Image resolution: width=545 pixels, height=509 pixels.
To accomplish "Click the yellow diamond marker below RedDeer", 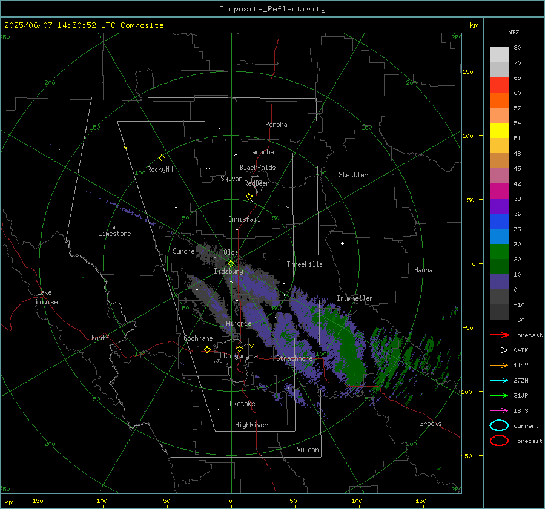I will (249, 197).
